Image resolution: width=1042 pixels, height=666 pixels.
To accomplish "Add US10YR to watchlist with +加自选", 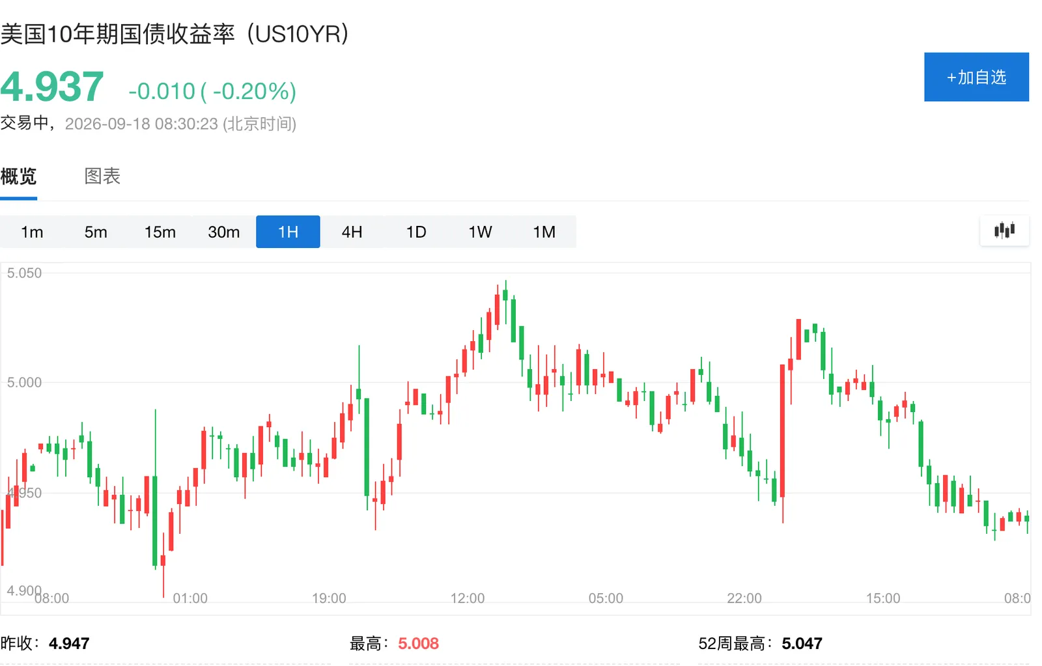I will (976, 77).
